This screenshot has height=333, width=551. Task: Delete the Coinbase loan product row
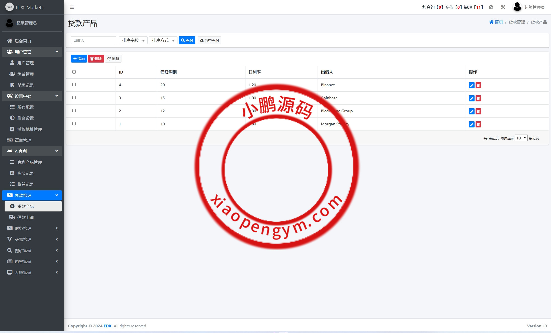click(x=478, y=98)
